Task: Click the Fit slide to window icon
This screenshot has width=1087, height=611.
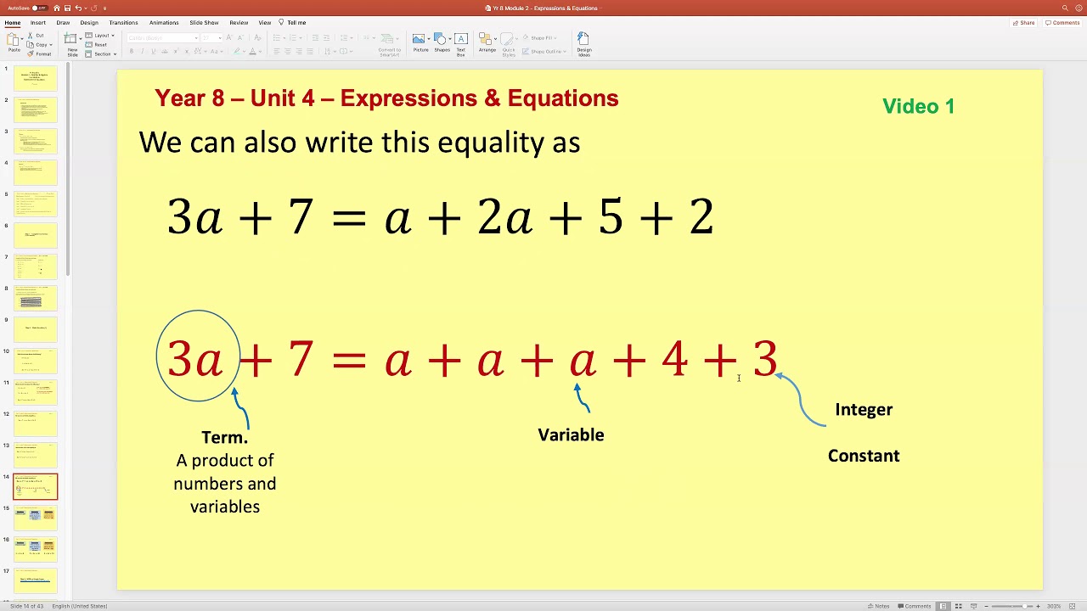Action: pos(1072,606)
